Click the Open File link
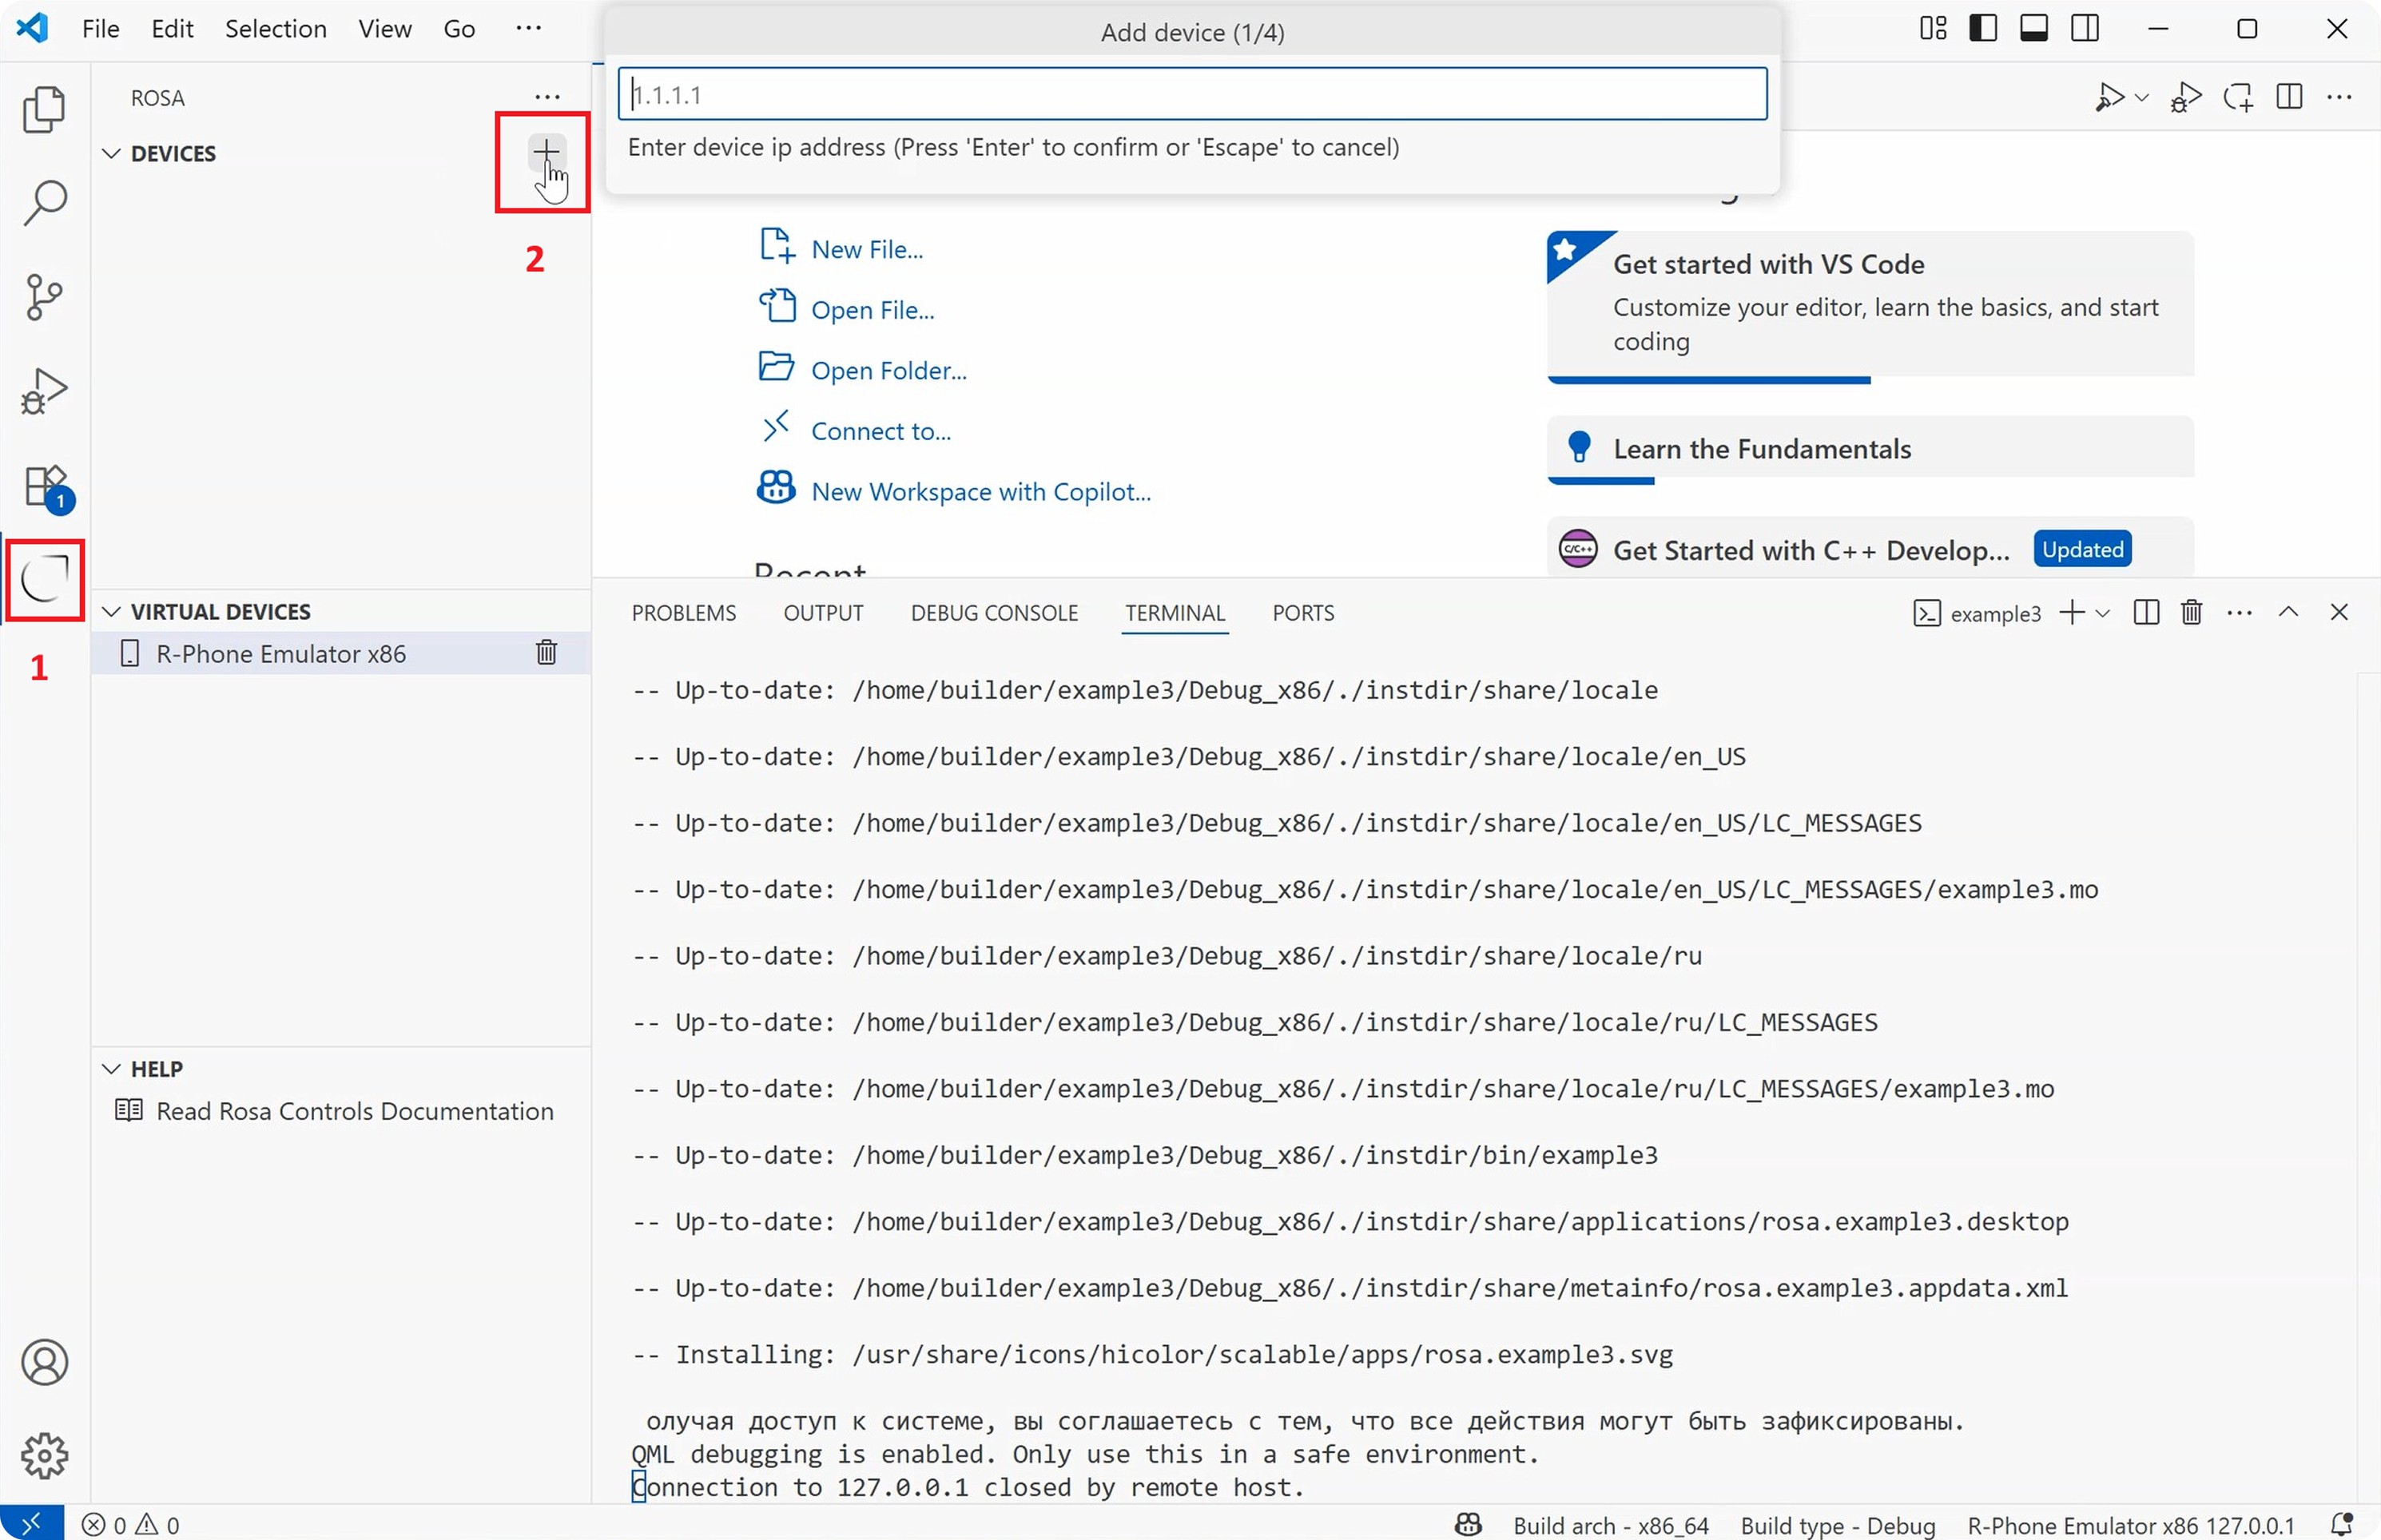The image size is (2381, 1540). pos(872,310)
